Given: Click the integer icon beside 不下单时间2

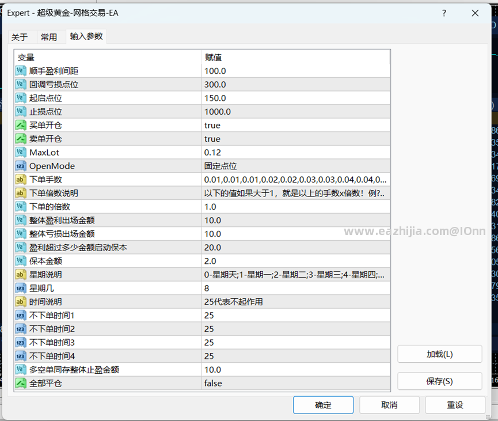Looking at the screenshot, I should (x=21, y=329).
